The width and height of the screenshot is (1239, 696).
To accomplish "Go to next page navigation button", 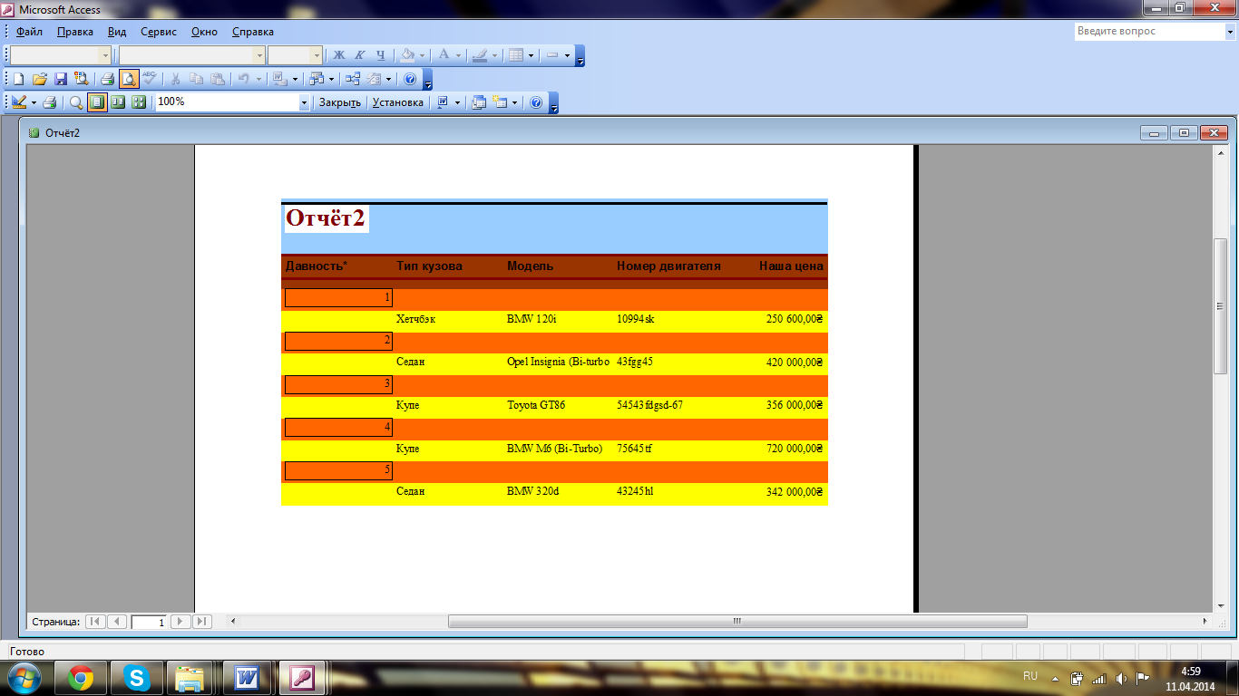I will pyautogui.click(x=180, y=622).
